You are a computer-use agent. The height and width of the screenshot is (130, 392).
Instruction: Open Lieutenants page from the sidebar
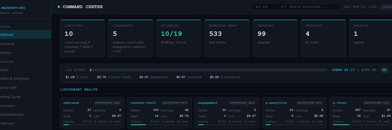(x=25, y=44)
